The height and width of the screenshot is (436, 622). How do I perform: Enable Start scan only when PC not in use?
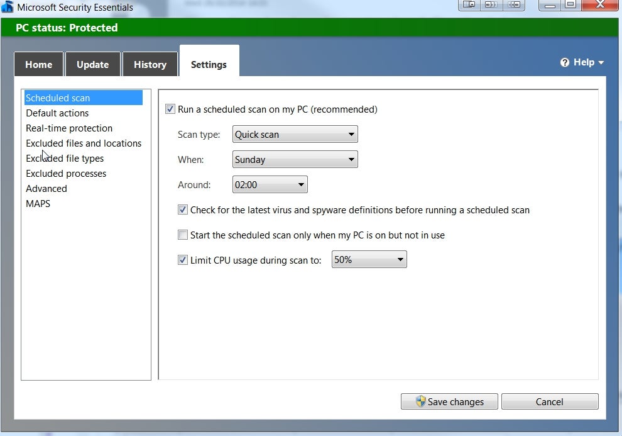182,235
